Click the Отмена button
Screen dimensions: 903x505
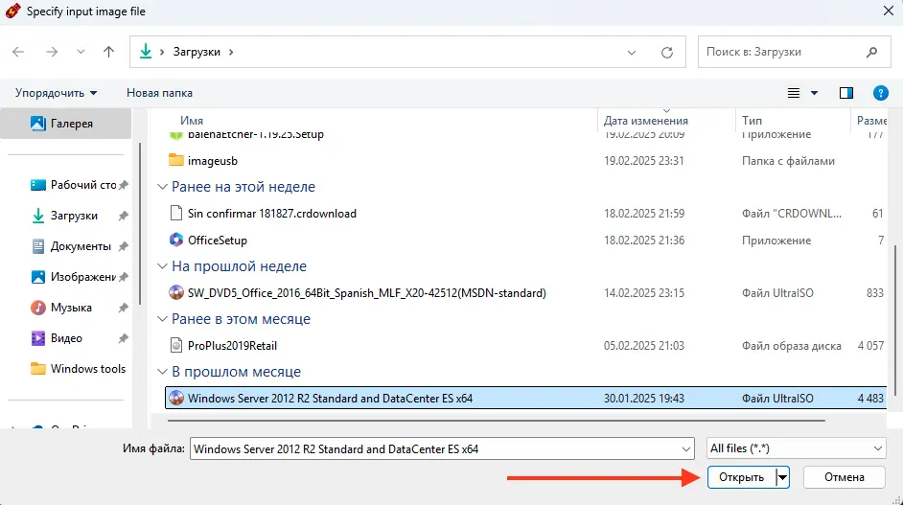(x=844, y=477)
